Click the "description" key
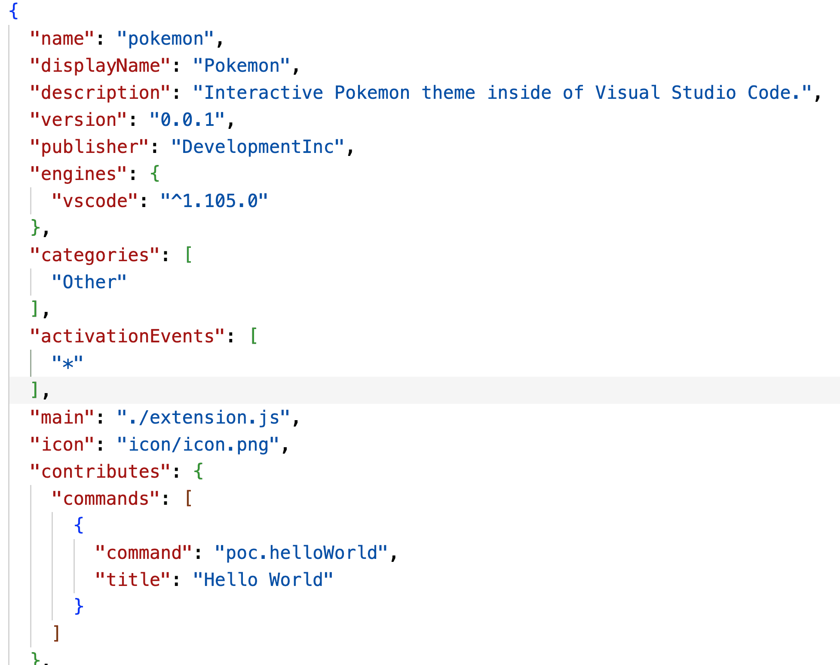The width and height of the screenshot is (840, 665). pos(100,93)
